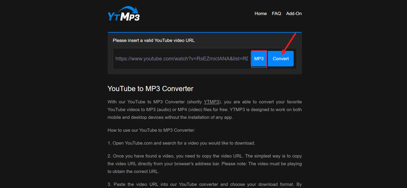Image resolution: width=407 pixels, height=188 pixels.
Task: Click the 'How to use our YouTube to MP3 Converter:' line
Action: pyautogui.click(x=151, y=130)
